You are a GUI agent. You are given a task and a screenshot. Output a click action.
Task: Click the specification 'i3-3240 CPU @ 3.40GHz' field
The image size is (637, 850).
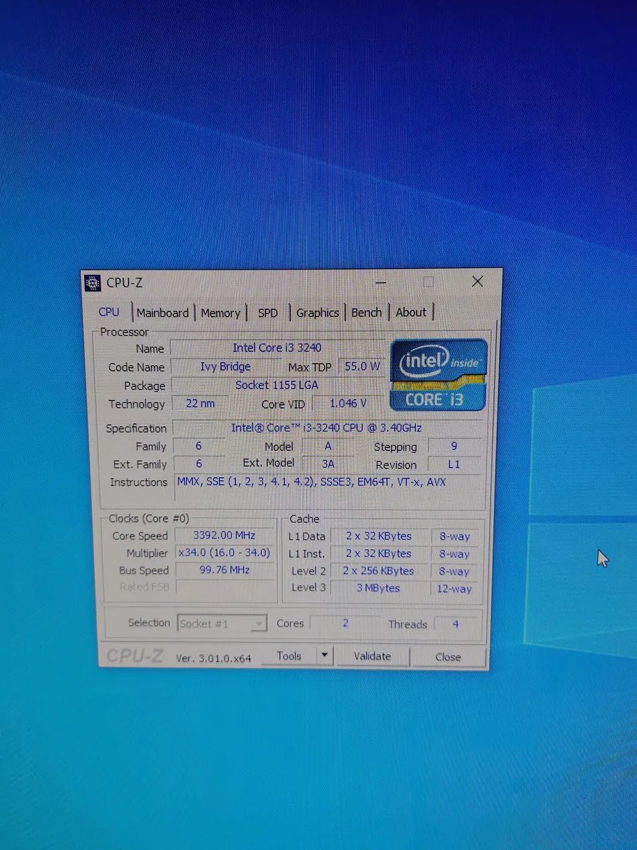coord(326,428)
